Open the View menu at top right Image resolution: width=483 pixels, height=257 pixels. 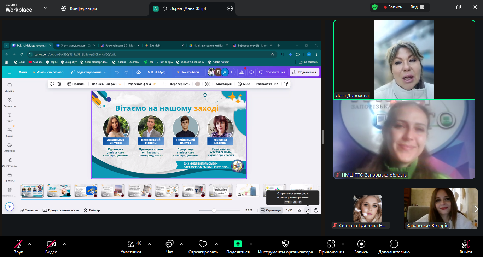click(x=417, y=7)
